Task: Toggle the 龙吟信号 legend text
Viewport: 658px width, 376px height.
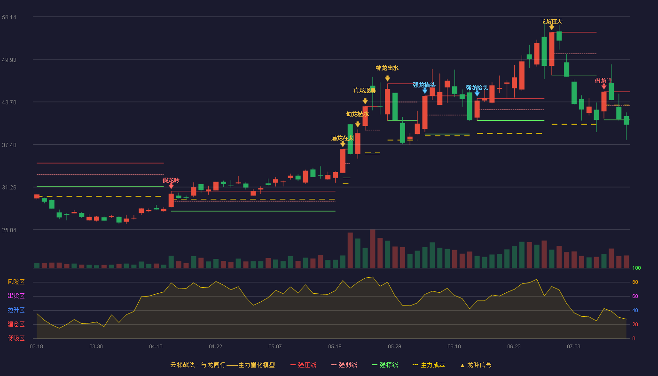Action: (x=479, y=365)
